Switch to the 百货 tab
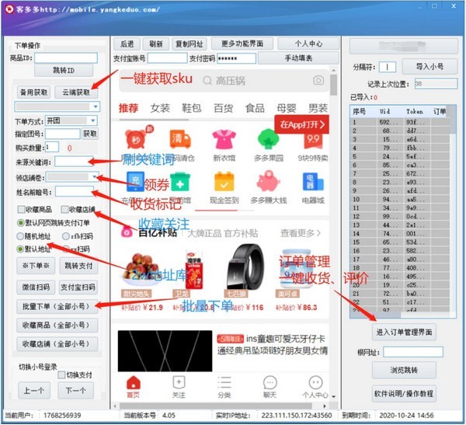 click(223, 108)
